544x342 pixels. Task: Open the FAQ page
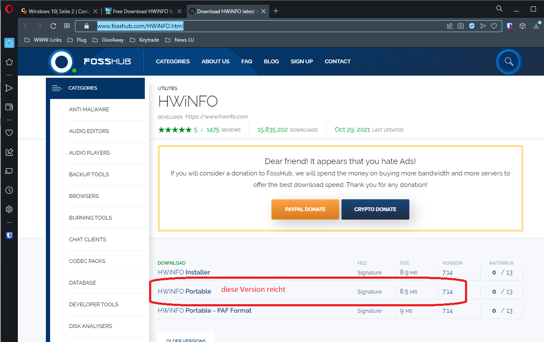[x=247, y=62]
